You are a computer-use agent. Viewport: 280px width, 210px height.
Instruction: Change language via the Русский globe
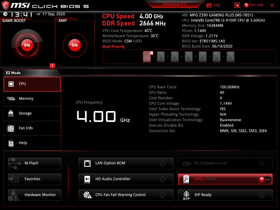(x=254, y=5)
